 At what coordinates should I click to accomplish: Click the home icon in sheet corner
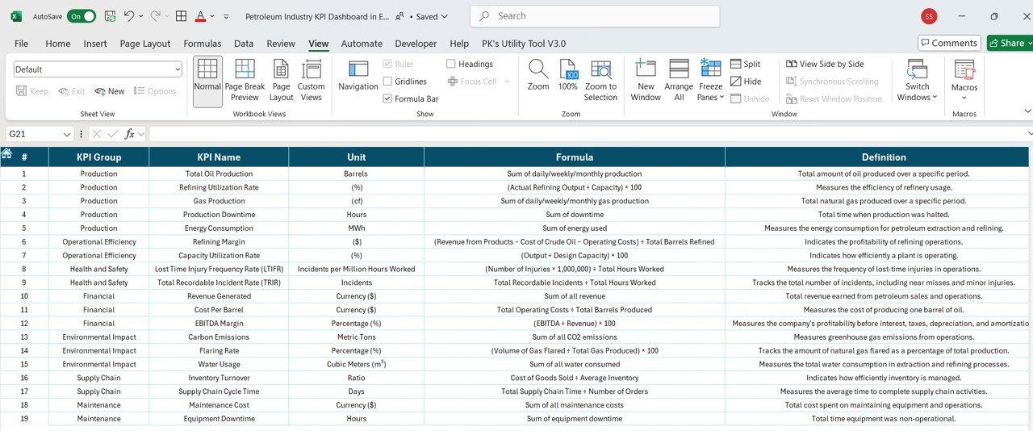tap(6, 153)
